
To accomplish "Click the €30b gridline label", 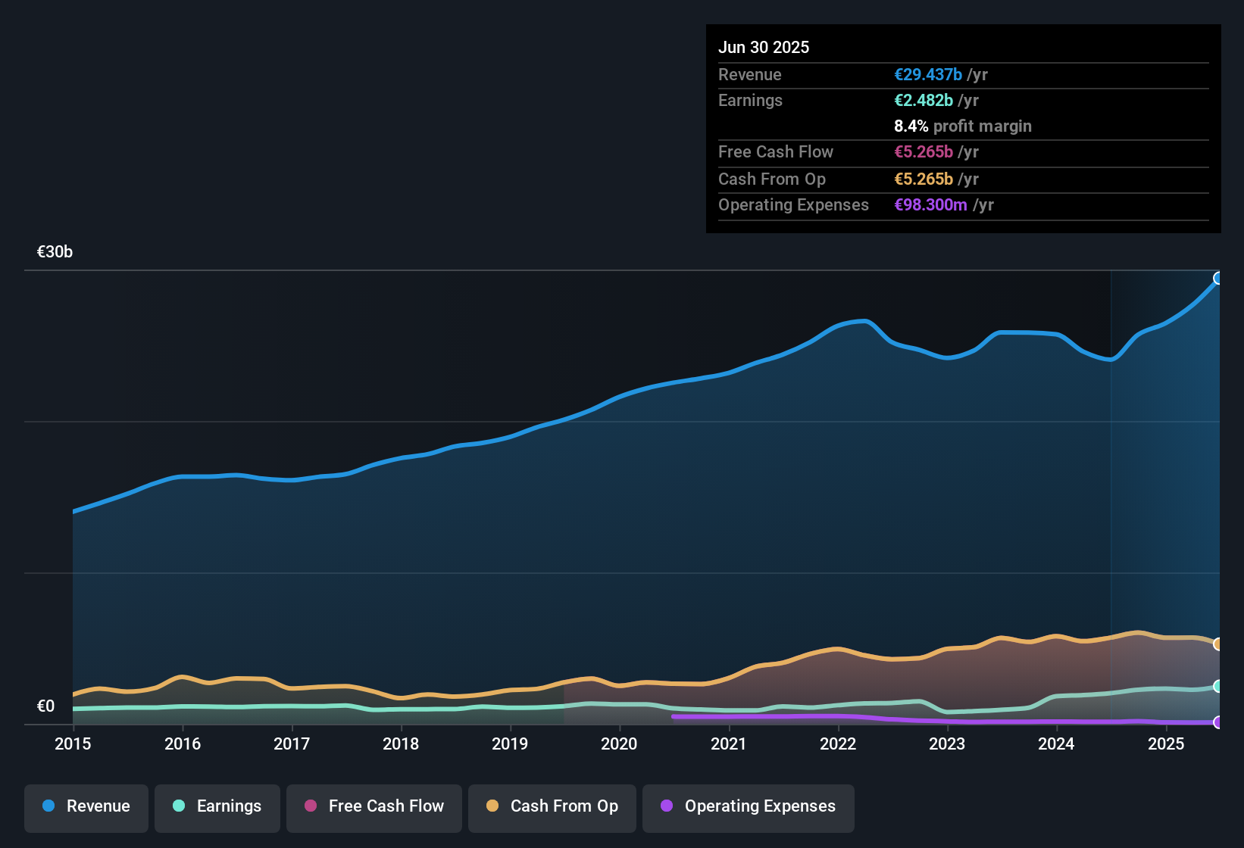I will [x=54, y=251].
